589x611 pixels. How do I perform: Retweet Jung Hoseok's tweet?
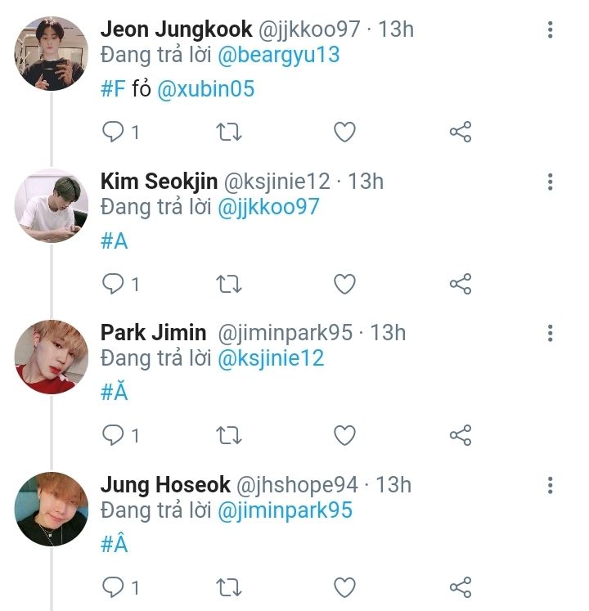[x=229, y=587]
